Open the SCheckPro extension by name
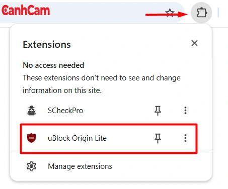This screenshot has width=228, height=189. (x=65, y=111)
